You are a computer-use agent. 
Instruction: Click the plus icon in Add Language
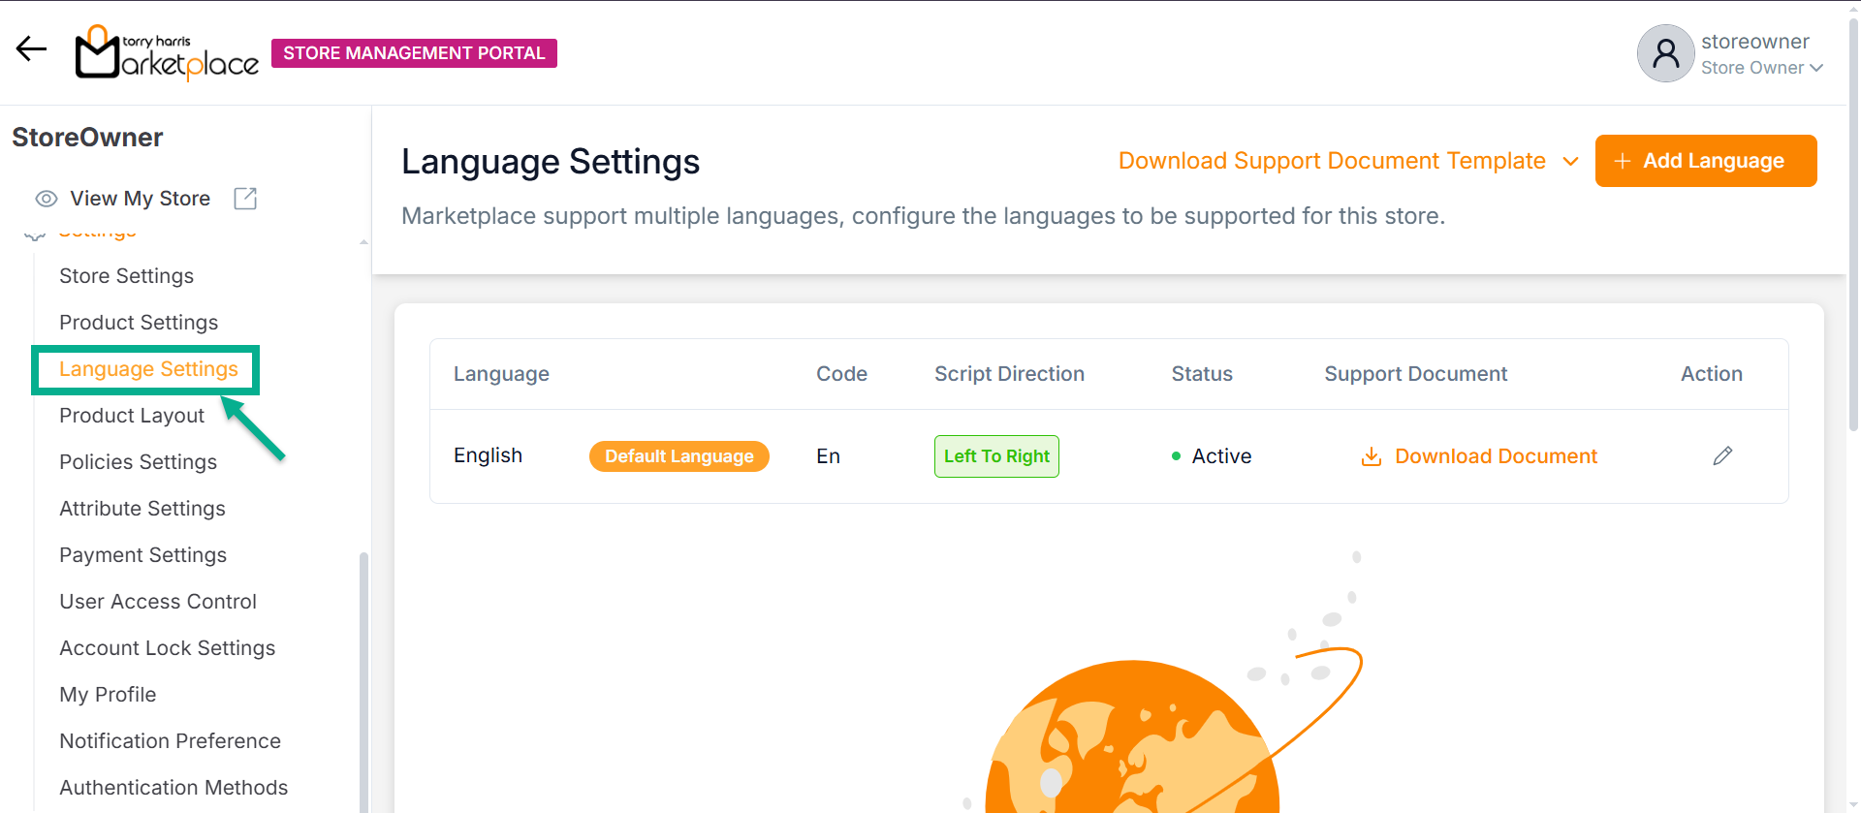coord(1622,161)
